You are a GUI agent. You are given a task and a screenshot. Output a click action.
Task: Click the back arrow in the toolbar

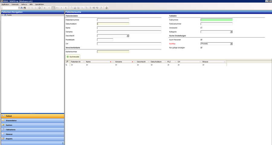point(29,8)
